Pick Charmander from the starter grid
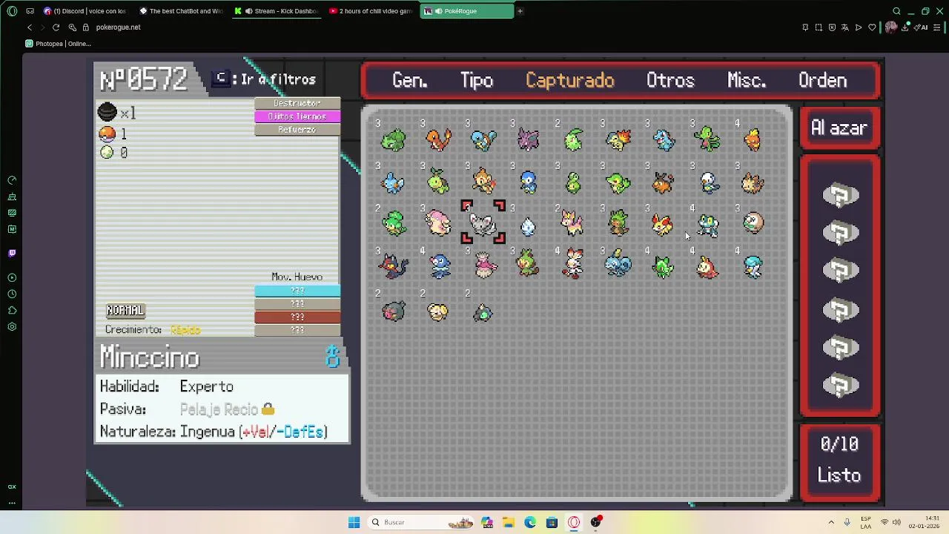 click(x=438, y=139)
